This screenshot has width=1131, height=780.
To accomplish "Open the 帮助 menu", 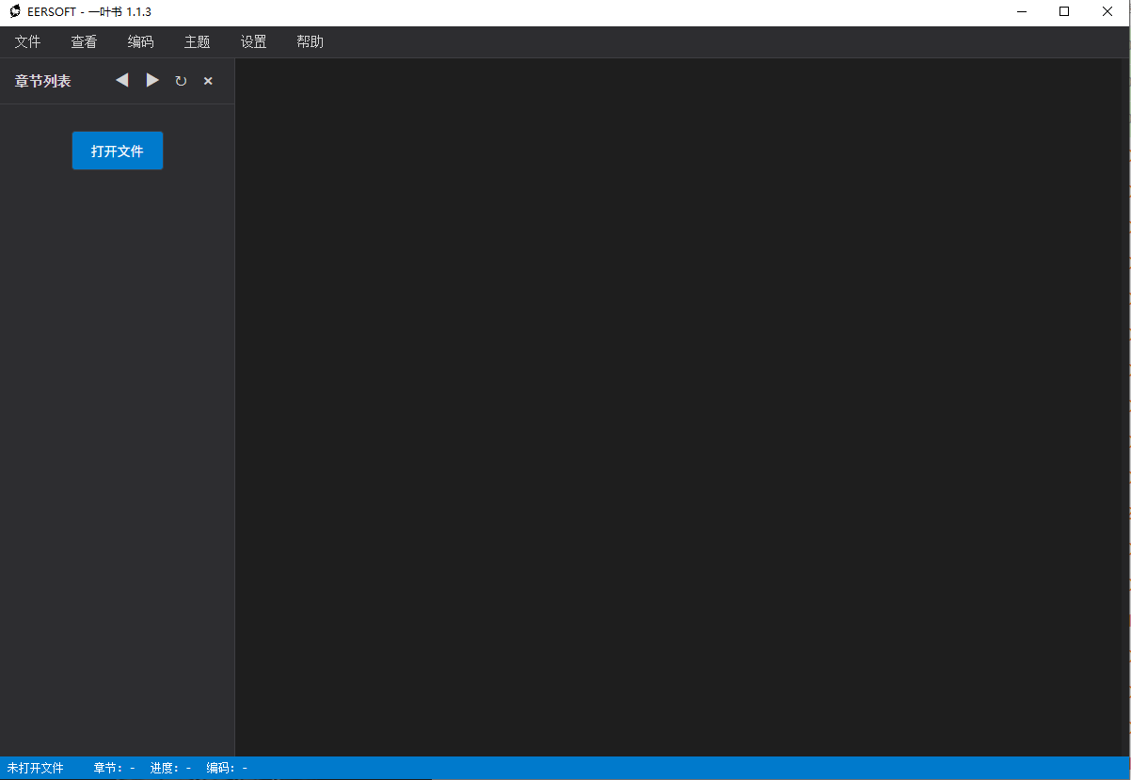I will point(310,41).
